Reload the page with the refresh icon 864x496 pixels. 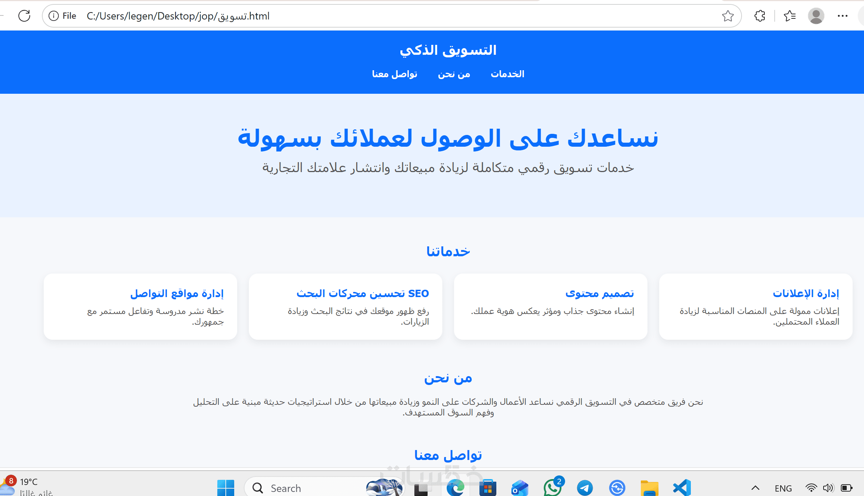click(24, 16)
